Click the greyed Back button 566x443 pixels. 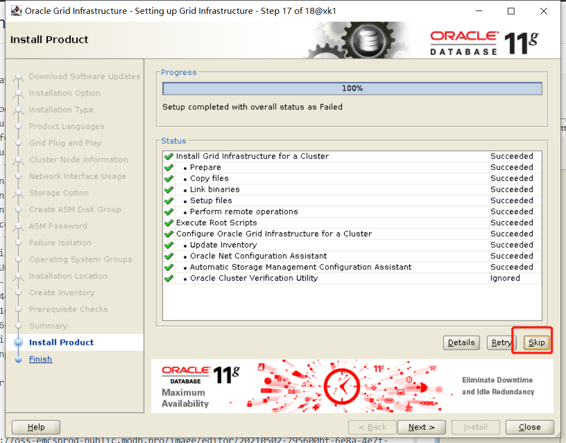(x=372, y=427)
